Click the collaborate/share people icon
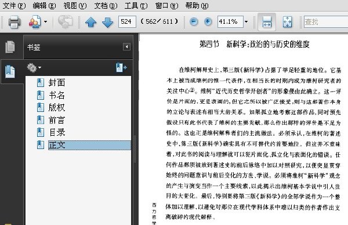348x225 pixels. coord(35,21)
